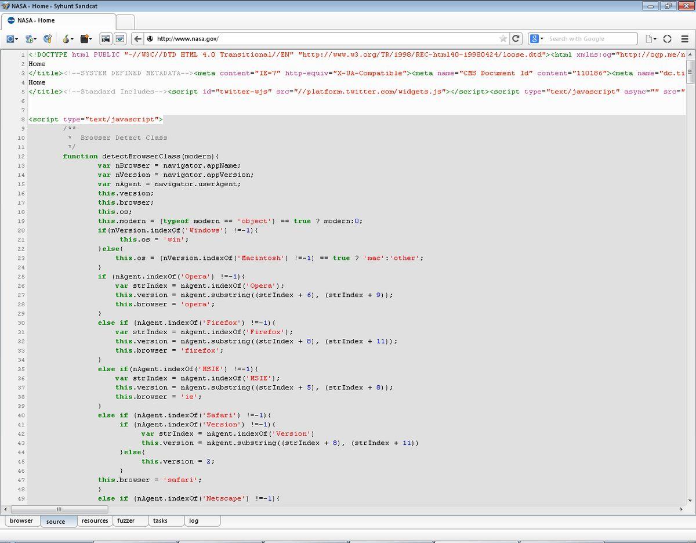Open the blue Sandcat browser icon dropdown
Viewport: 696px width, 543px height.
12,39
